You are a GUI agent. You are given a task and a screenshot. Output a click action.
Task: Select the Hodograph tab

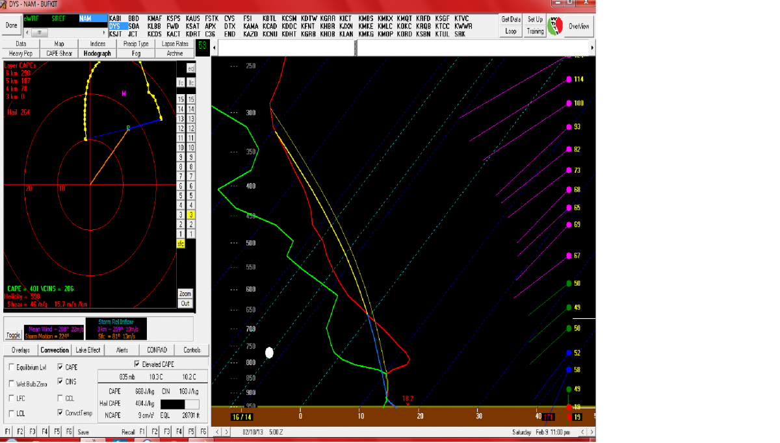pyautogui.click(x=97, y=53)
